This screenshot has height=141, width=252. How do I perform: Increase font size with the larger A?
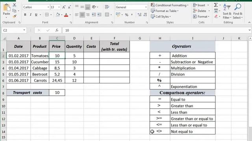click(64, 7)
